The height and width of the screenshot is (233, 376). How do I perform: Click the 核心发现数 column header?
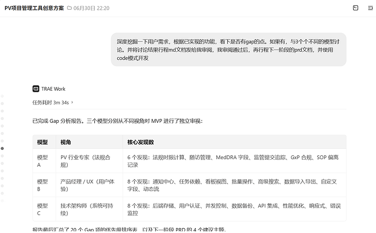tap(234, 142)
